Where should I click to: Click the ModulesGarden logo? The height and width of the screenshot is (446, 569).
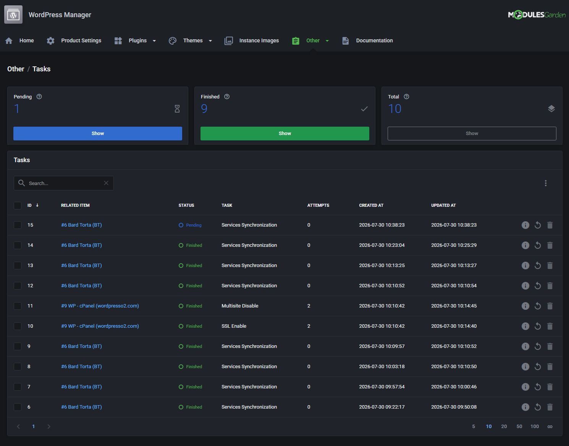(537, 15)
